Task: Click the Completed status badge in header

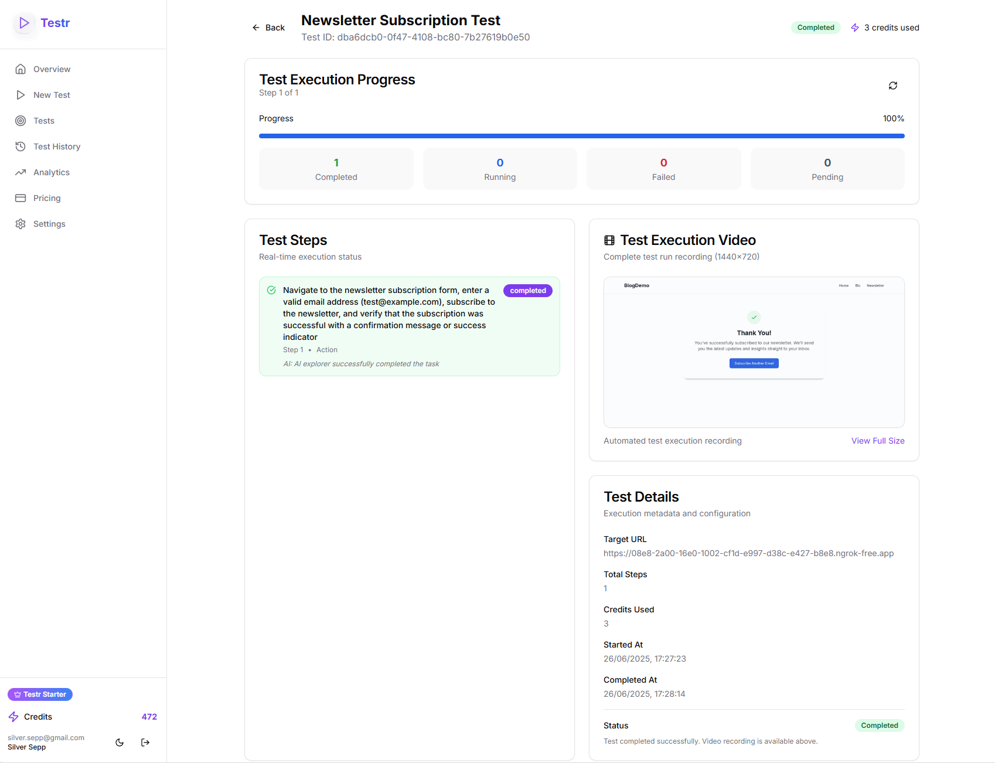Action: tap(816, 28)
